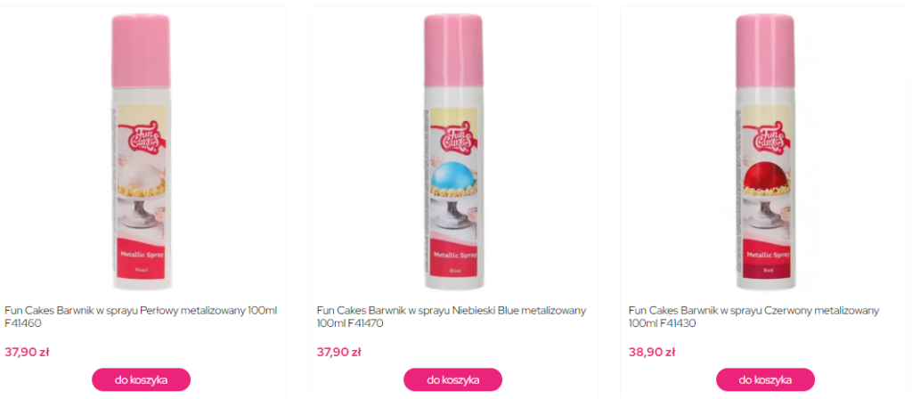
Task: Open Czerwony metalizowany F41430 product title
Action: pos(753,317)
